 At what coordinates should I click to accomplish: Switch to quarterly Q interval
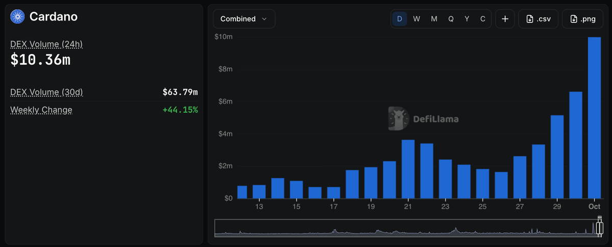coord(451,19)
